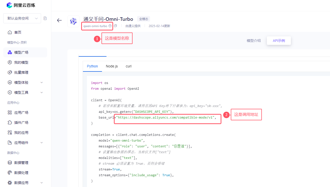Click the base_url string in the code

tap(166, 117)
